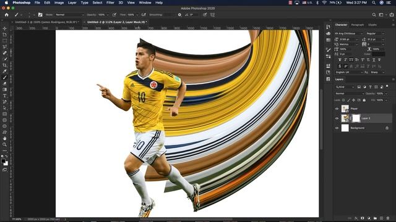The width and height of the screenshot is (396, 222).
Task: Select the Hand tool
Action: 4,138
